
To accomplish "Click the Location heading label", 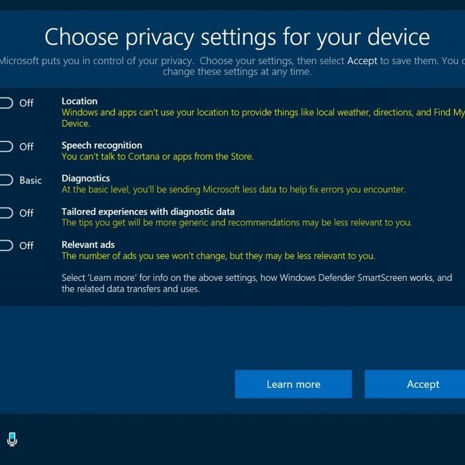I will 79,101.
